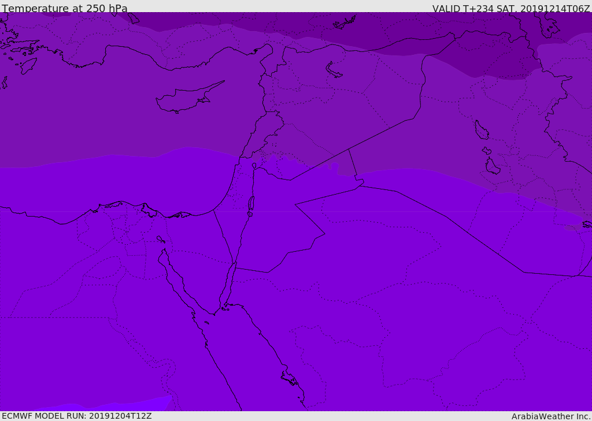Click the 'Temperature at 250 hPa' title text
Screen dimensions: 592x421
coord(65,8)
